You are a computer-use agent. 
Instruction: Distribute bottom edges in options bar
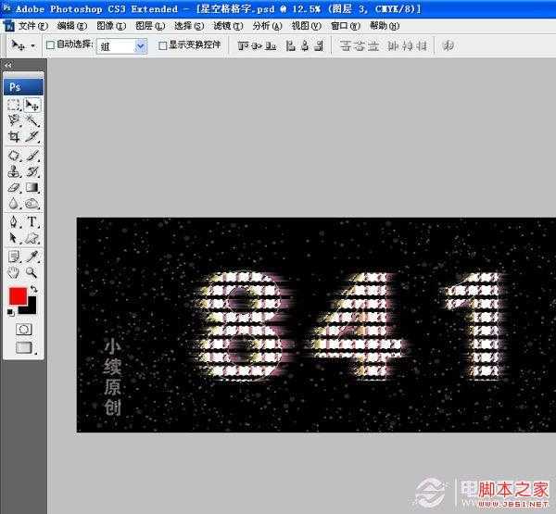pos(373,45)
